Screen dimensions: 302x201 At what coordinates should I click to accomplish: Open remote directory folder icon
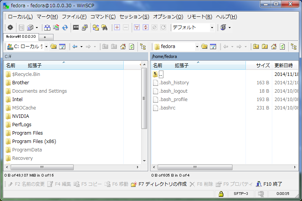[x=204, y=47]
